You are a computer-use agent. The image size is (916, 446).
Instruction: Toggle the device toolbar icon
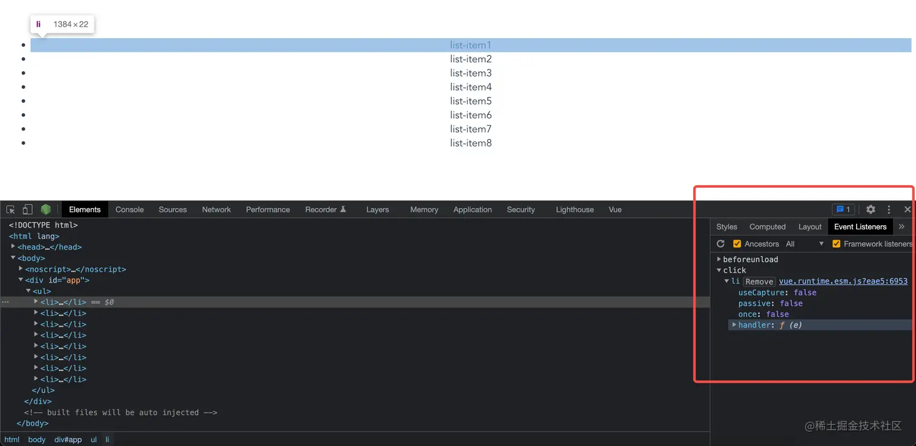click(27, 209)
